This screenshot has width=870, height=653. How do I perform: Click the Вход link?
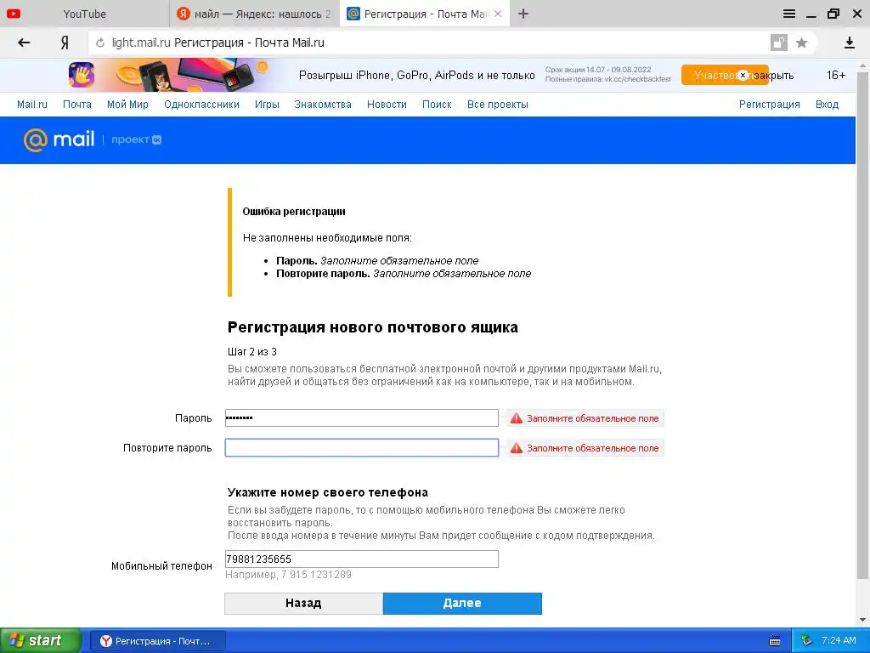[x=827, y=105]
